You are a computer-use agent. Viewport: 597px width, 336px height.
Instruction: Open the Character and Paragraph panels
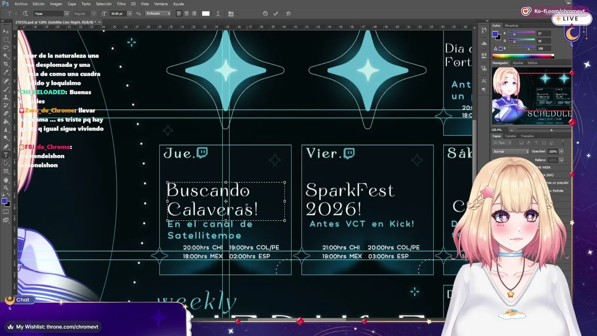coord(231,14)
